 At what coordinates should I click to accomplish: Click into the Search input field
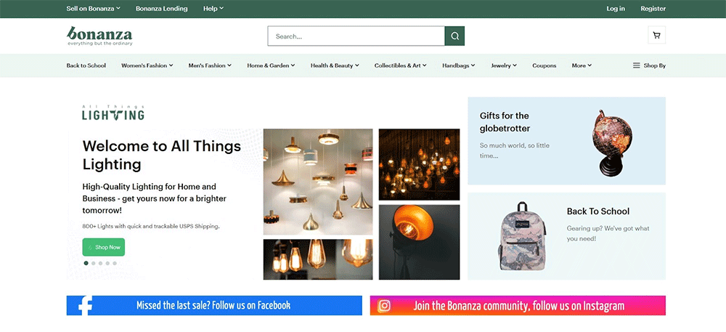click(356, 36)
